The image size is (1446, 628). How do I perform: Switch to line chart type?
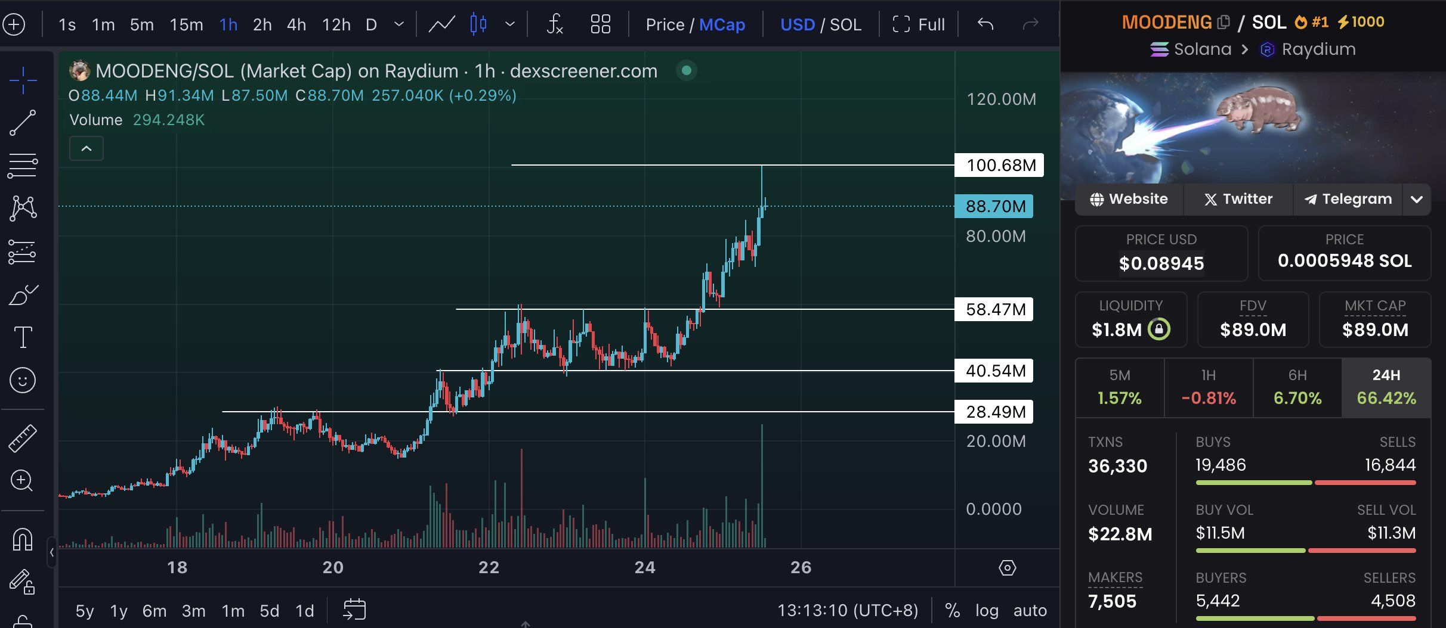click(442, 24)
